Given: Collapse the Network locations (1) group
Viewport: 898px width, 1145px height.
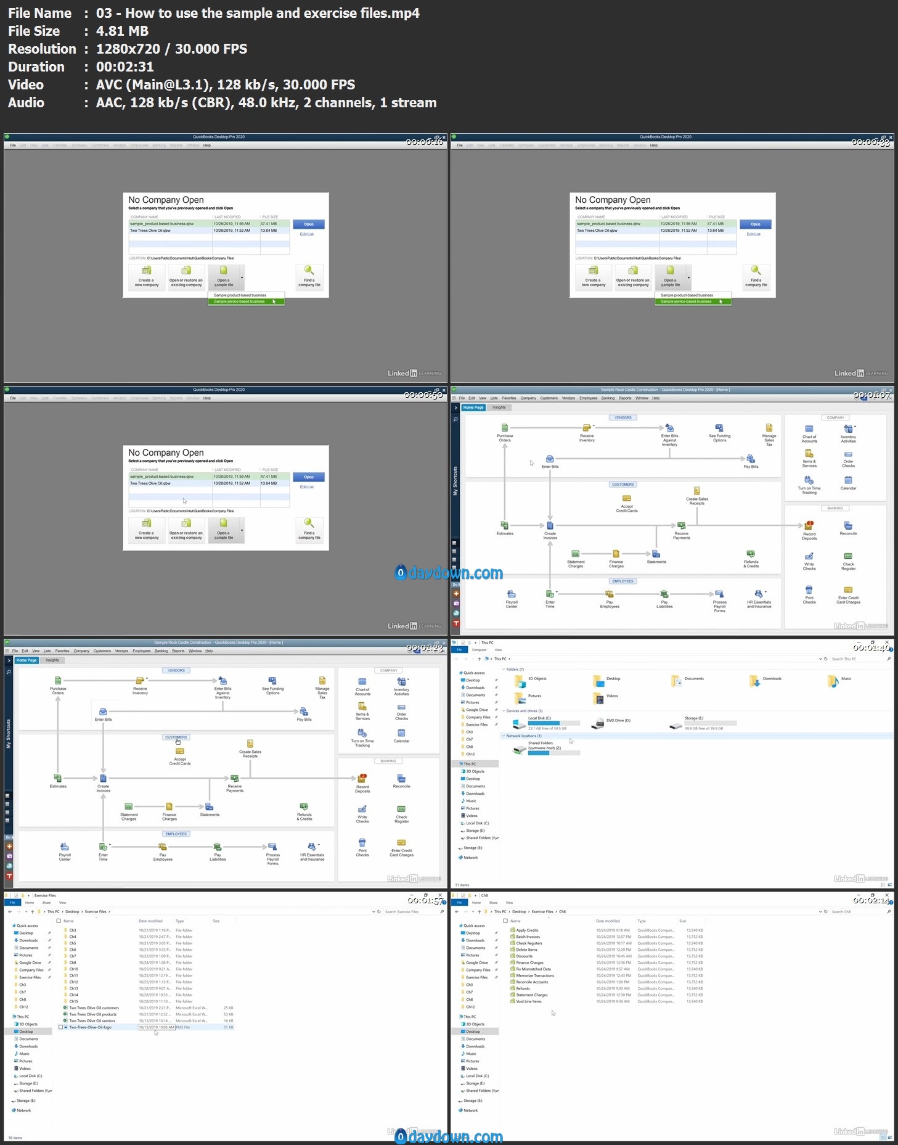Looking at the screenshot, I should [503, 736].
